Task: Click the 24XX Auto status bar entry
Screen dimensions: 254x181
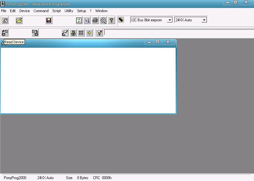Action: (45, 178)
